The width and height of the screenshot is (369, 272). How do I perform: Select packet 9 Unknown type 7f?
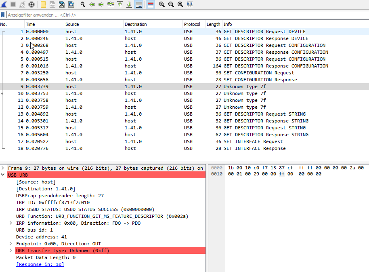(x=121, y=86)
